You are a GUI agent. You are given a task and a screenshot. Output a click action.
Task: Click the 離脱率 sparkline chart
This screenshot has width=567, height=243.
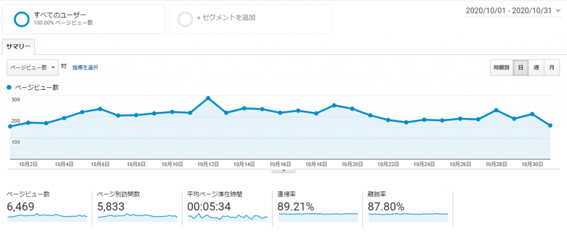408,215
